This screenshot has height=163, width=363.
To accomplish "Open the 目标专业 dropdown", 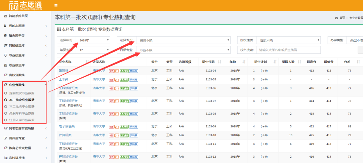I will coord(183,50).
